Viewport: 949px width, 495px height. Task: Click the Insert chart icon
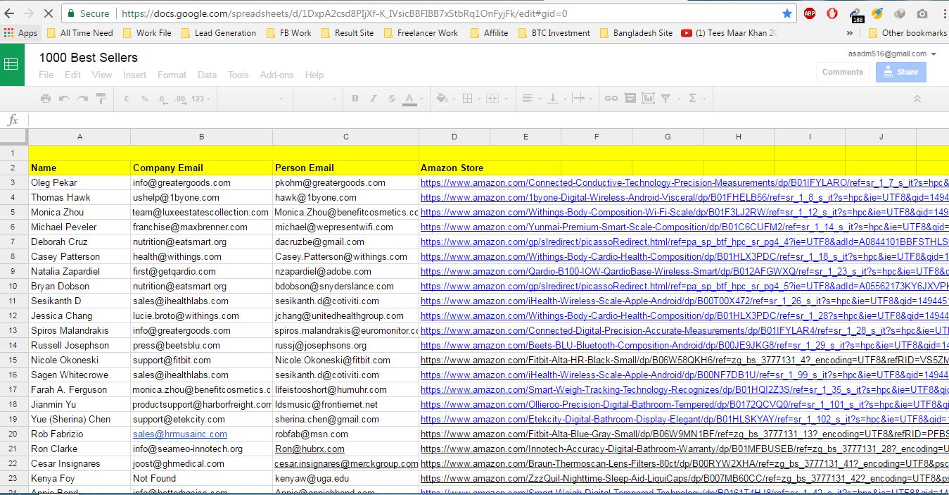647,99
